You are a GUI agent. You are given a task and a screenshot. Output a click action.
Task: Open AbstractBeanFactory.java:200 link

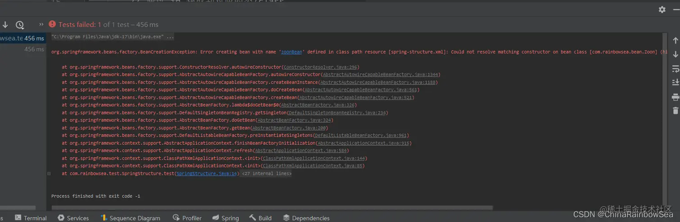pyautogui.click(x=289, y=128)
